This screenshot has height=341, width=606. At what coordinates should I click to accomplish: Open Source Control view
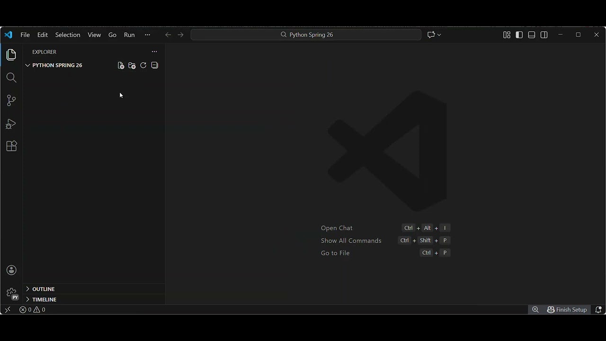11,100
